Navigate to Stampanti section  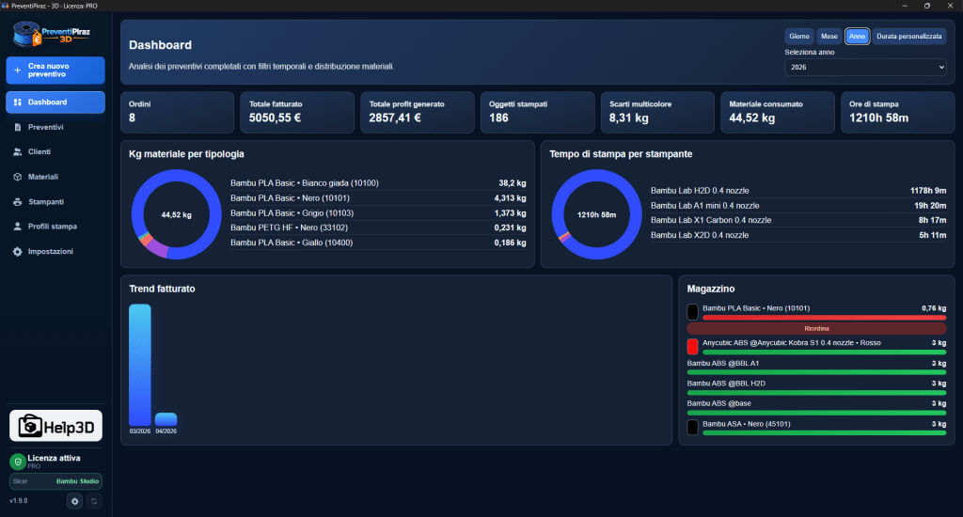coord(55,202)
